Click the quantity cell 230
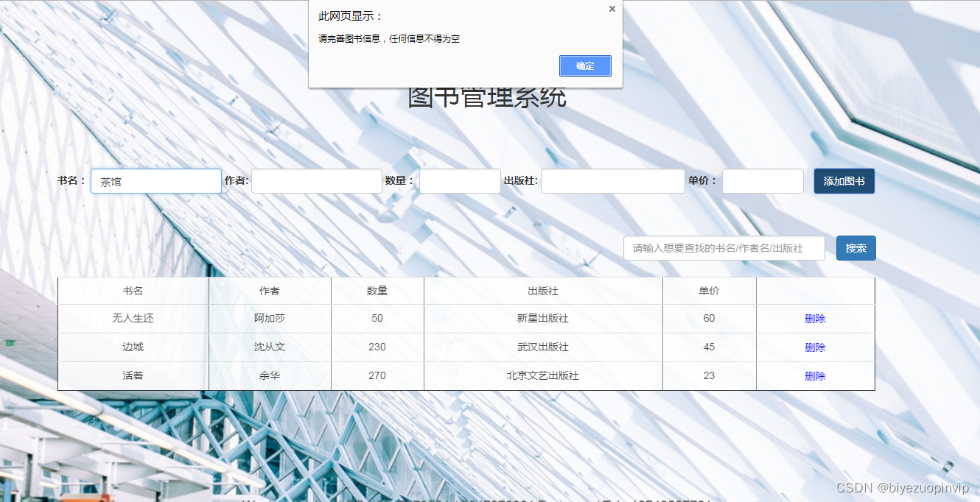 pos(377,347)
